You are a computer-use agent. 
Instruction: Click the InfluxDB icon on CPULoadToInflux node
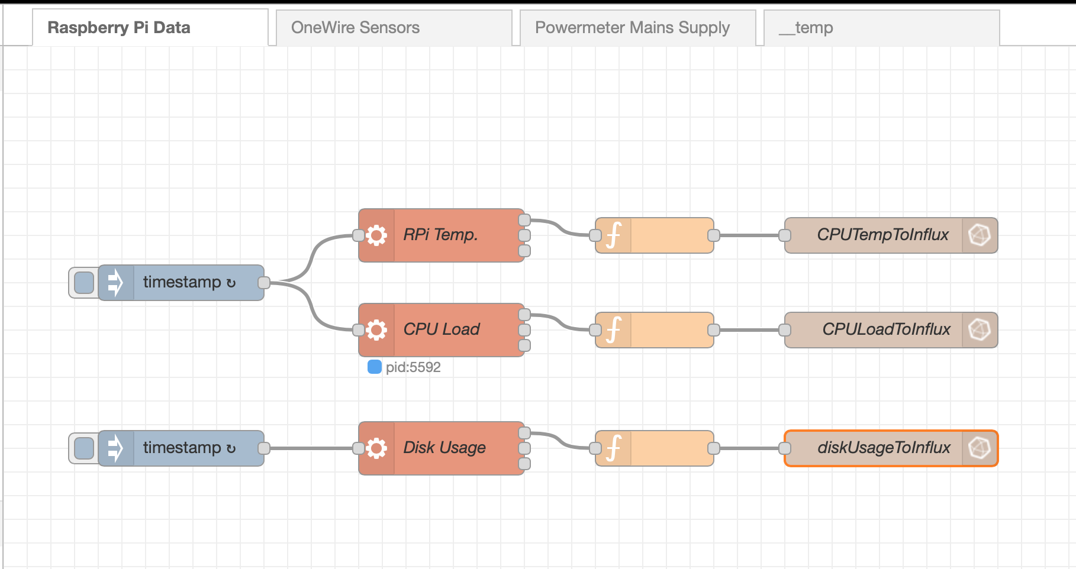(980, 330)
